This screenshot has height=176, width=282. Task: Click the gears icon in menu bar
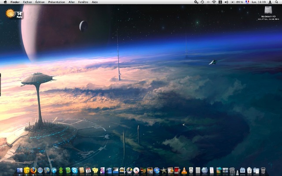[196, 2]
